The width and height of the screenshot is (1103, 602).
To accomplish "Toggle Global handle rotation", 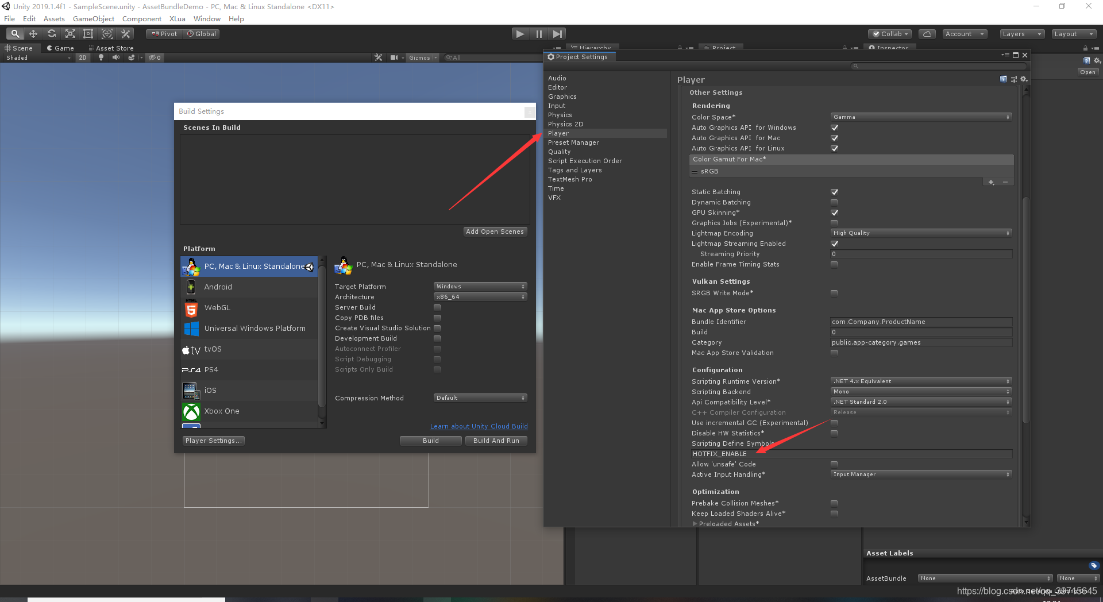I will point(201,34).
